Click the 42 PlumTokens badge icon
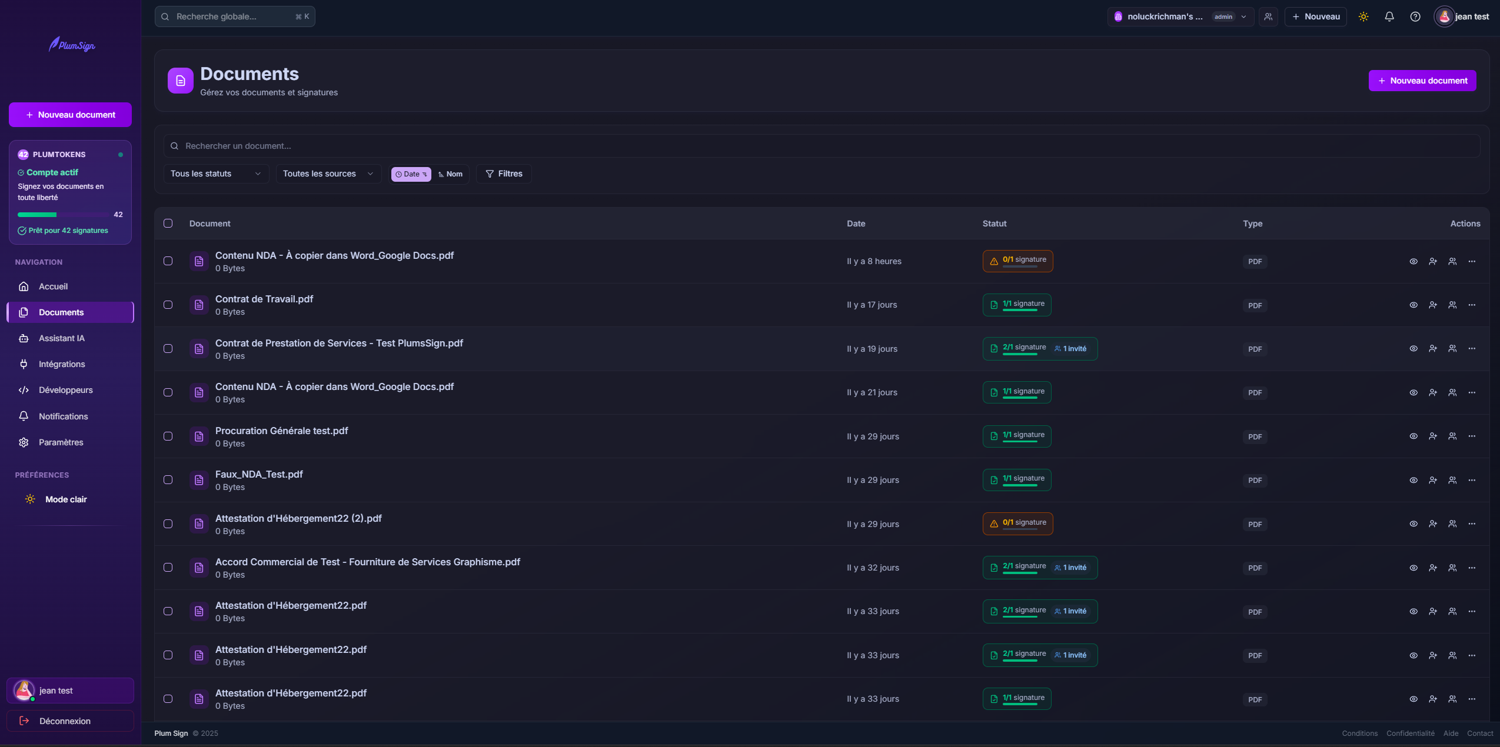The image size is (1500, 747). pyautogui.click(x=23, y=155)
